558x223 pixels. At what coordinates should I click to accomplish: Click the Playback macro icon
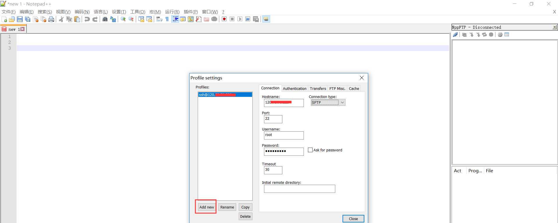[240, 19]
